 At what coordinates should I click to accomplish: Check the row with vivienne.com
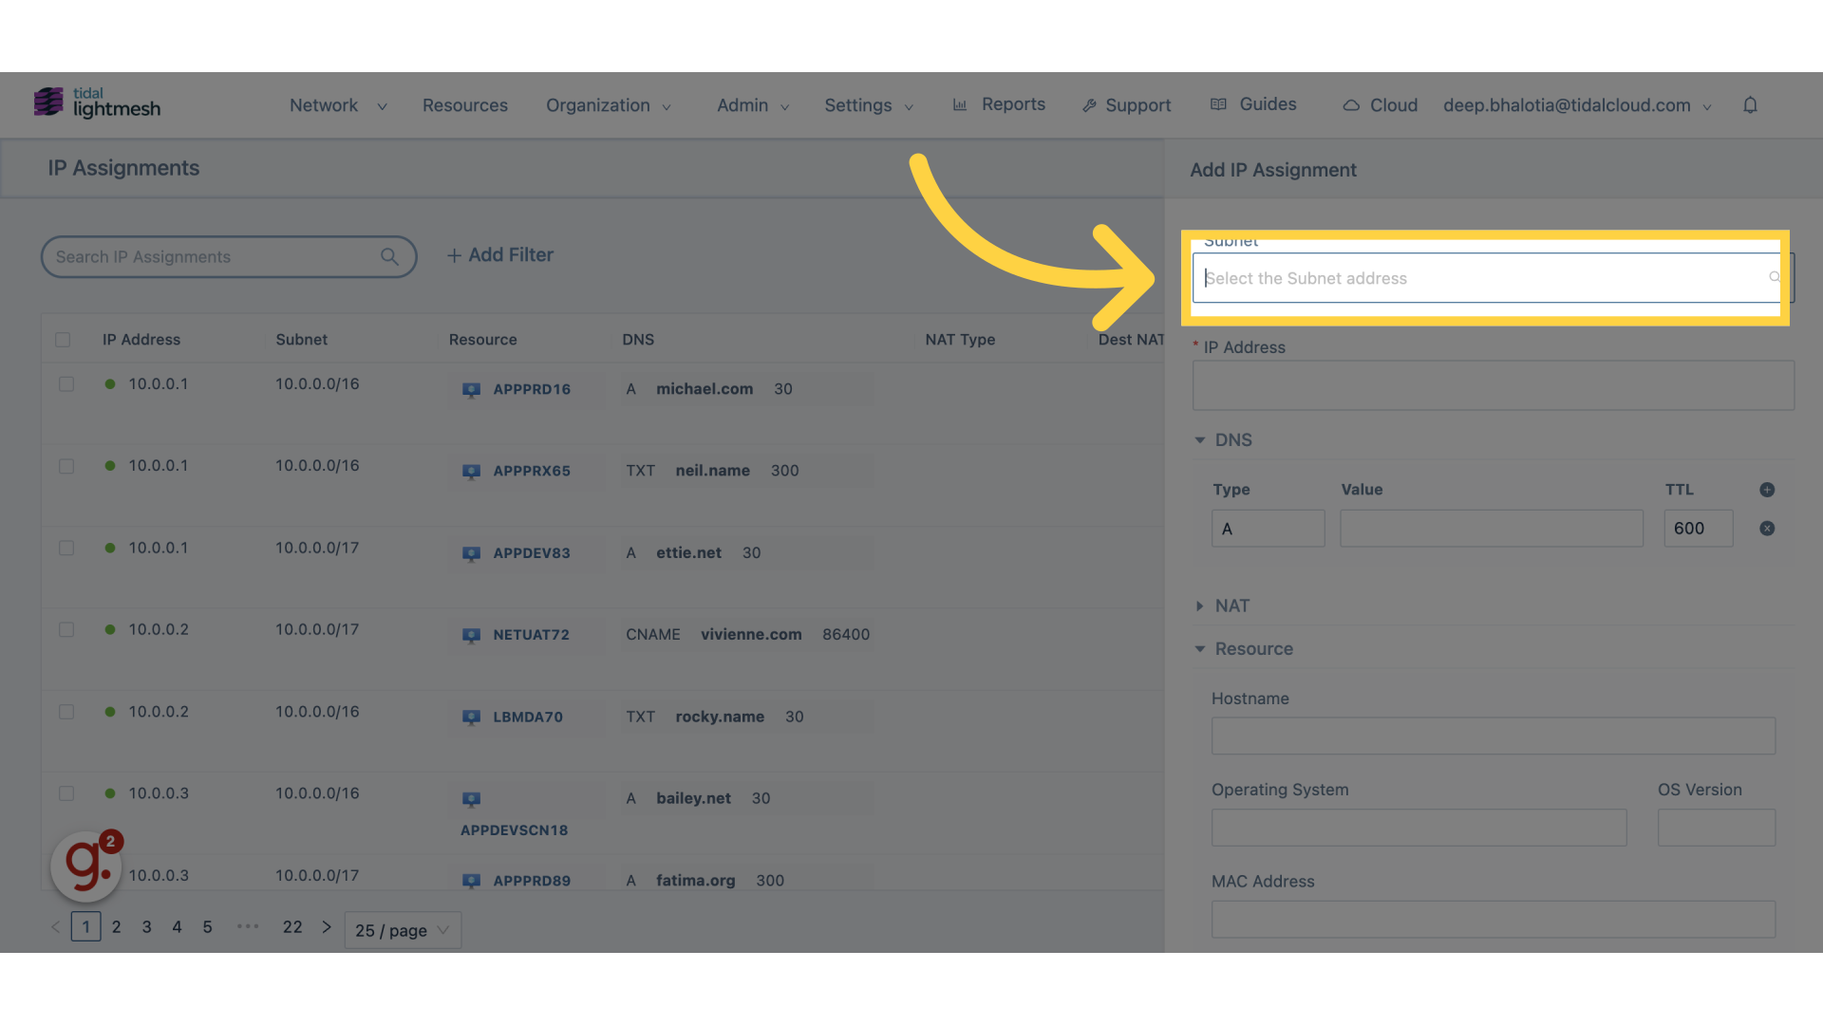(x=66, y=630)
